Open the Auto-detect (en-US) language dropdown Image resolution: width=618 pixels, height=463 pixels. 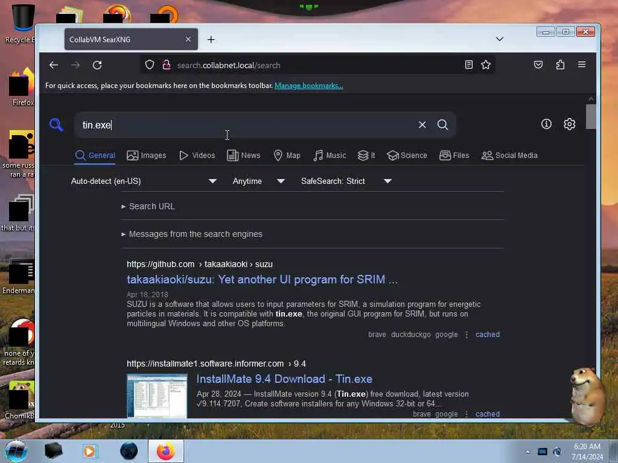click(x=144, y=181)
